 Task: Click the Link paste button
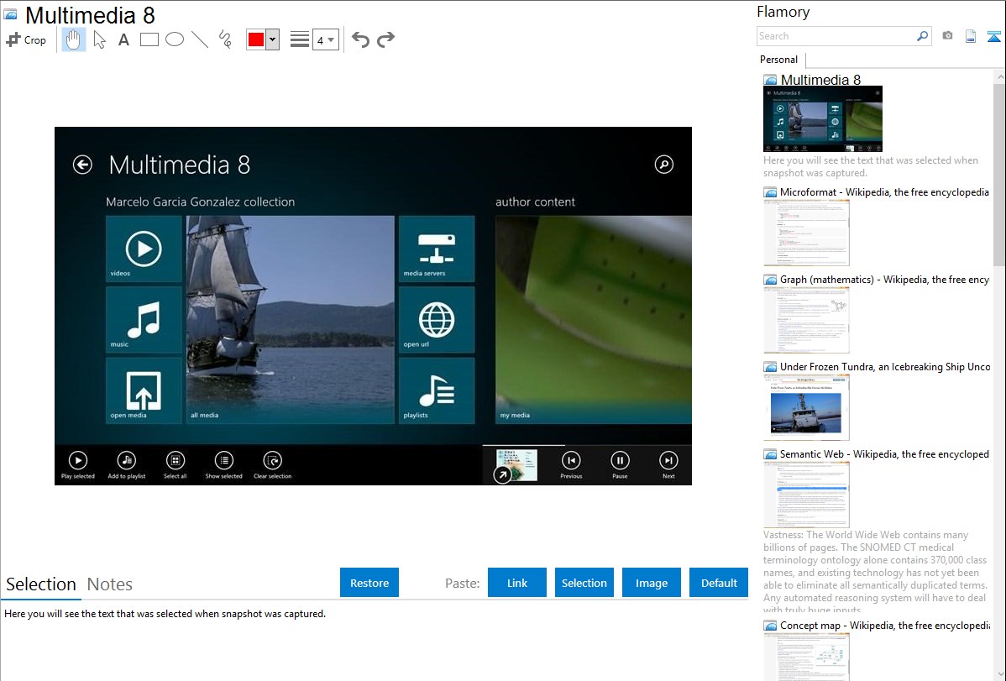click(517, 583)
